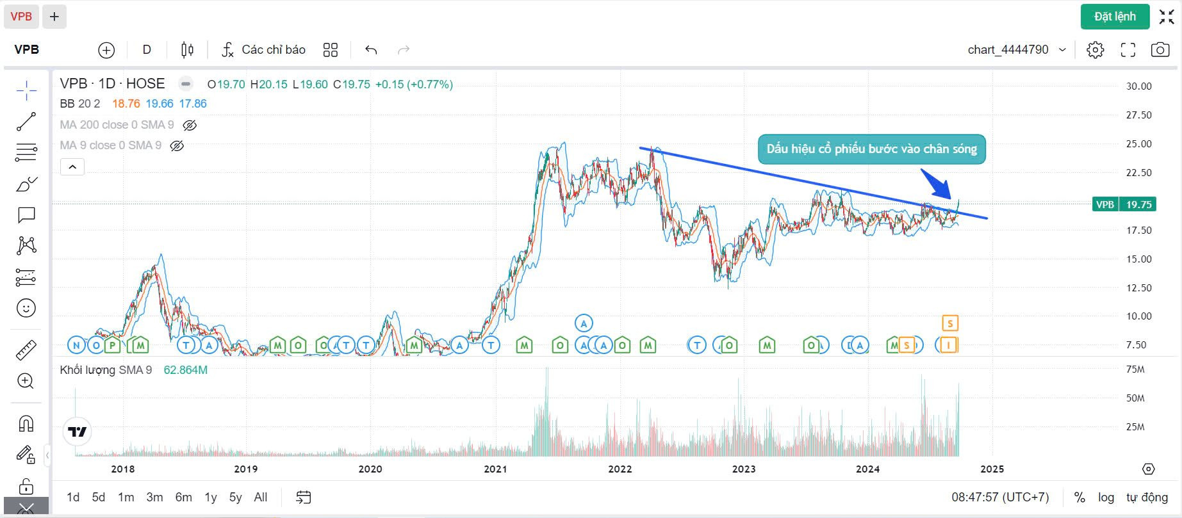Toggle log scale mode
Screen dimensions: 1182x518
(1106, 498)
